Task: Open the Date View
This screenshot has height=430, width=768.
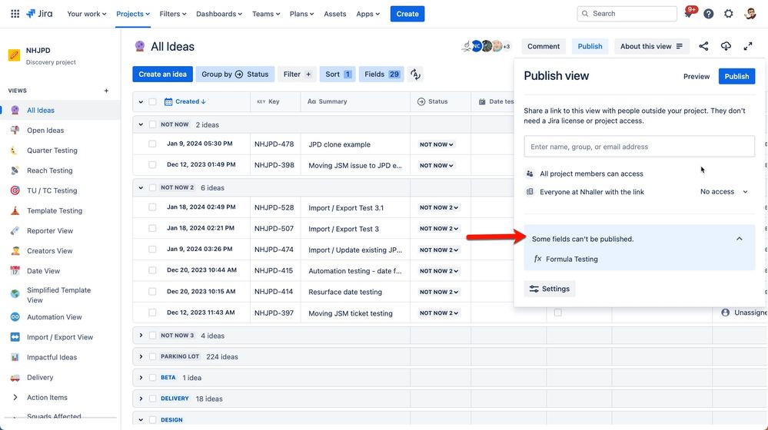Action: click(x=43, y=270)
